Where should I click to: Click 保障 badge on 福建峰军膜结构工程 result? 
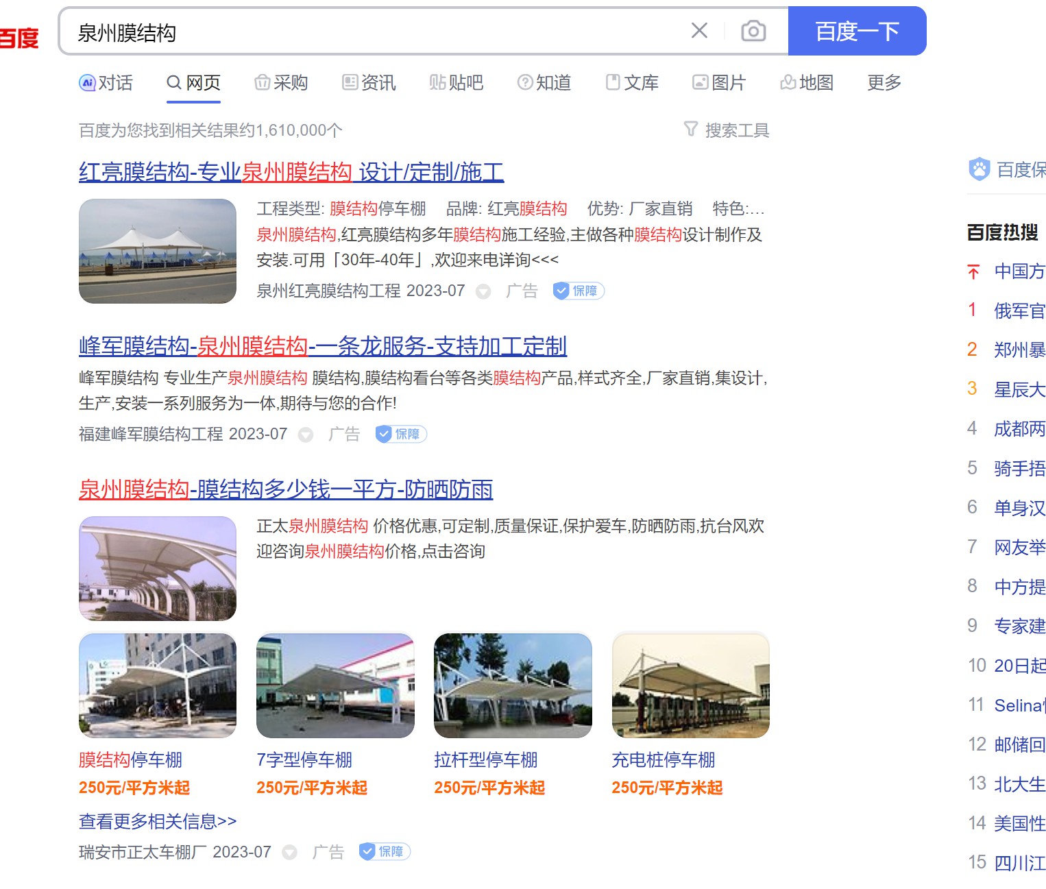point(401,434)
